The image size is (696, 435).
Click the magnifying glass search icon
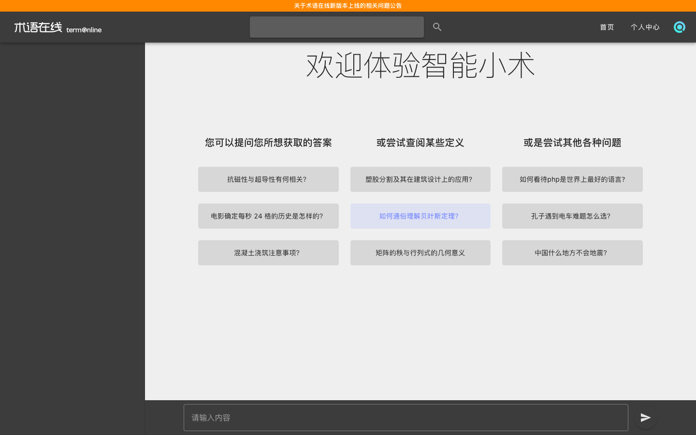(437, 27)
